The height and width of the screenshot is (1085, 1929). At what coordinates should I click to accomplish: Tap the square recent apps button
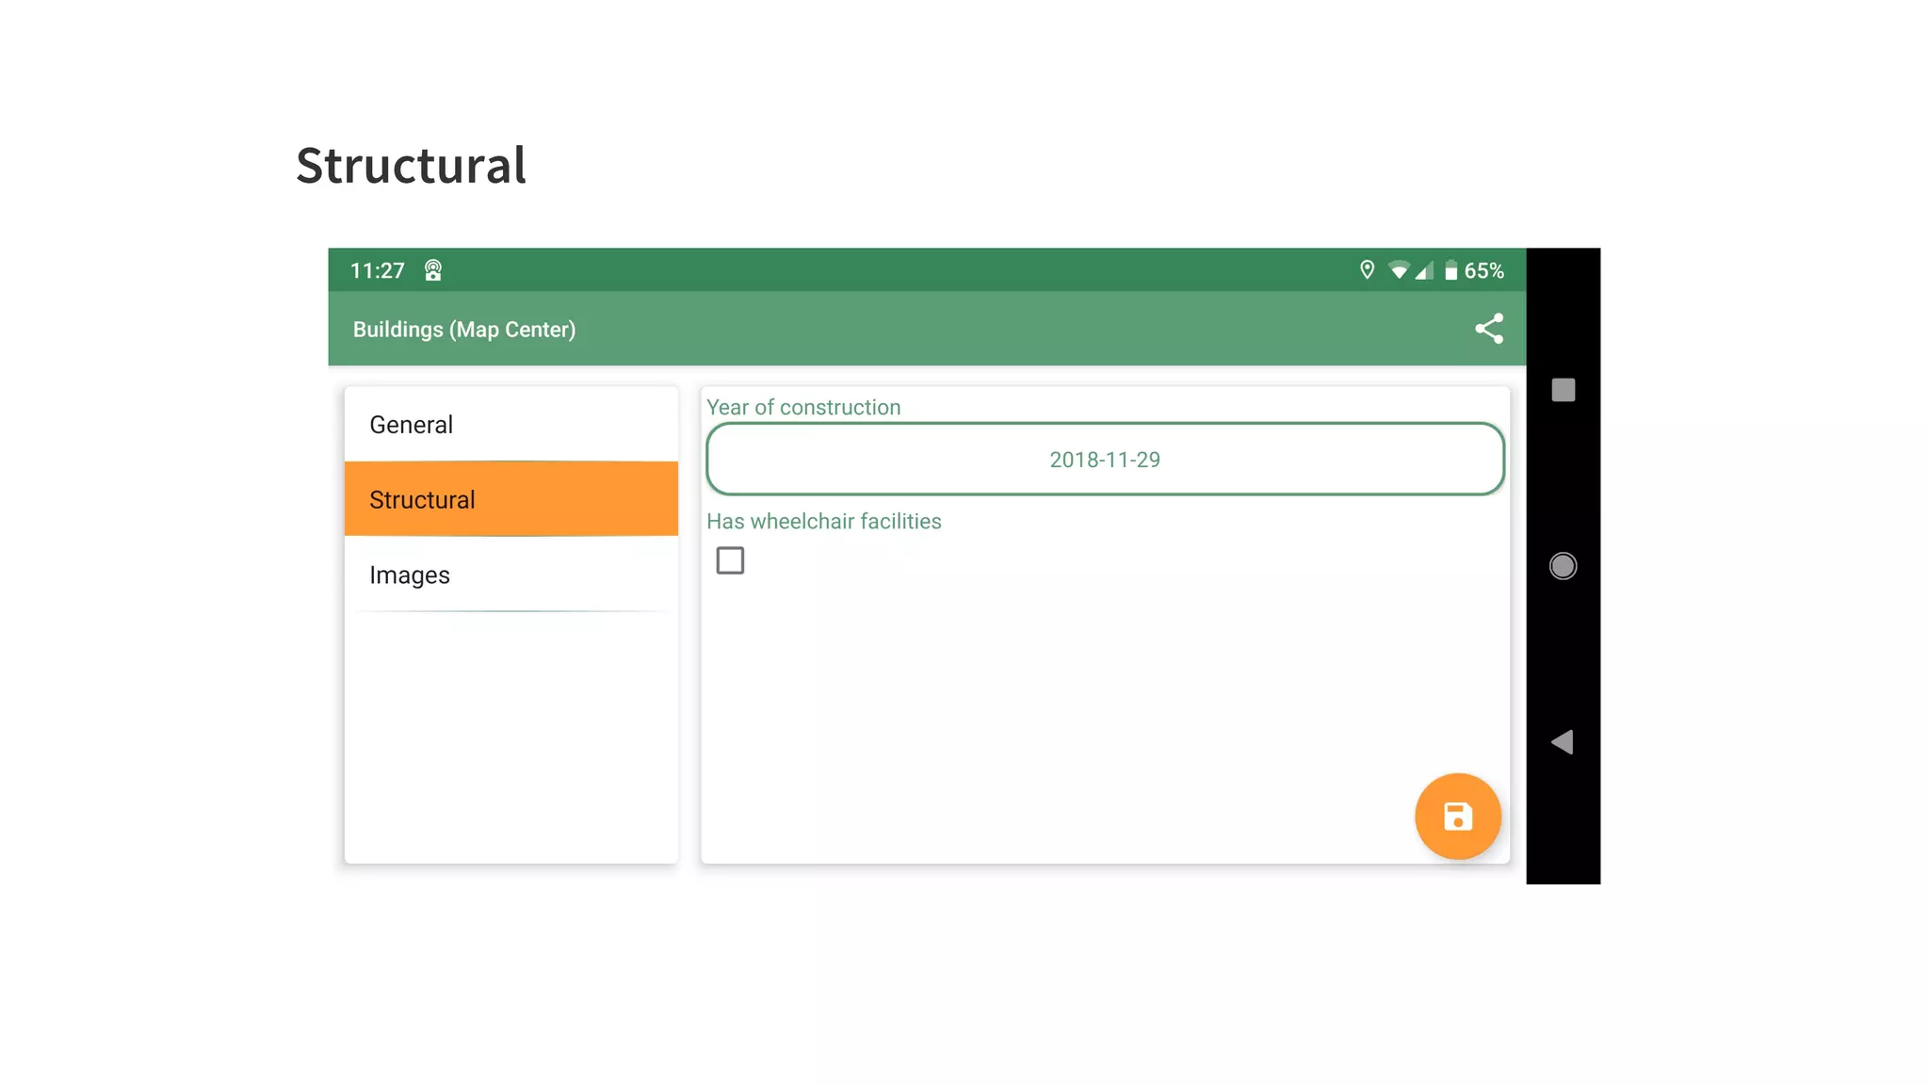pos(1563,390)
